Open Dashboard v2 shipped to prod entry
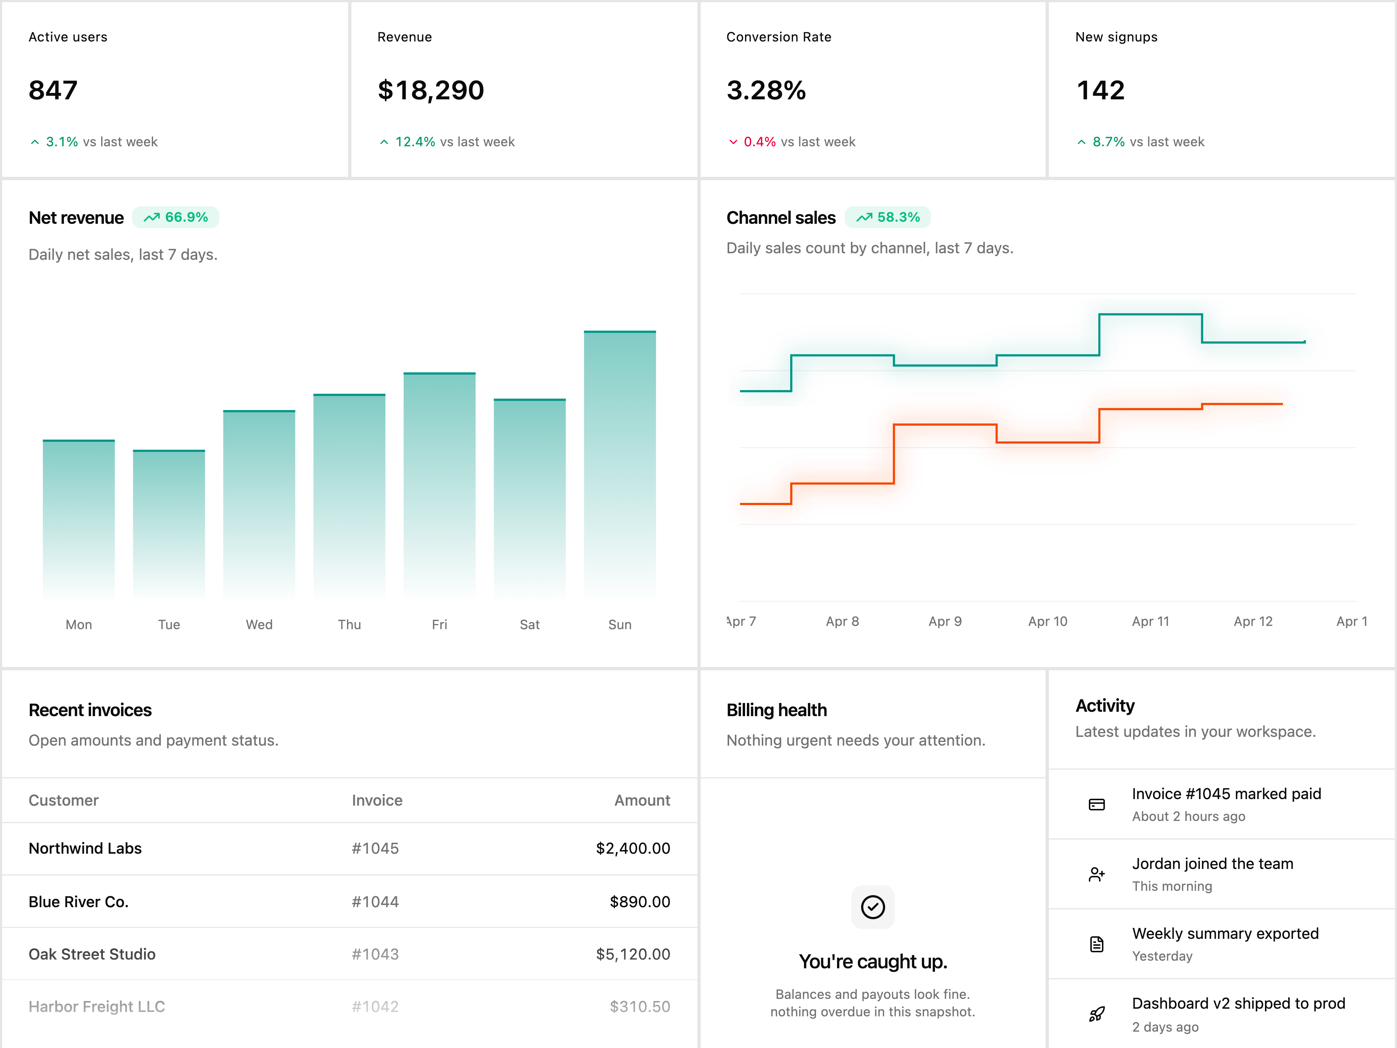The height and width of the screenshot is (1048, 1397). (1222, 1015)
